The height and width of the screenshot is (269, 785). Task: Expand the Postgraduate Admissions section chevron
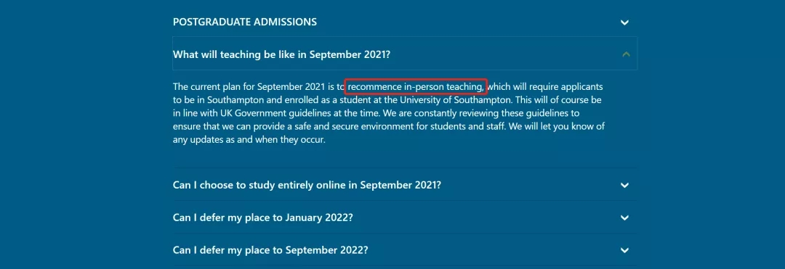(x=624, y=22)
